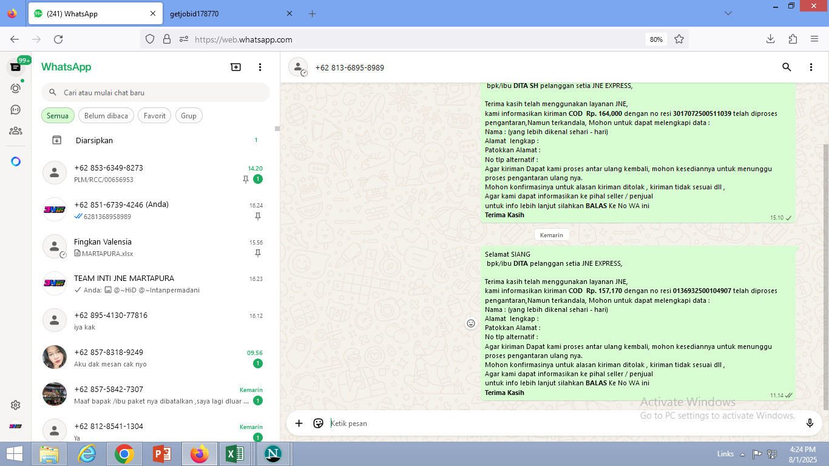The width and height of the screenshot is (829, 466).
Task: Close the WhatsApp browser tab
Action: 154,13
